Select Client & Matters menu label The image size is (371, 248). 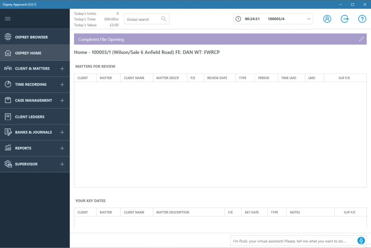pyautogui.click(x=32, y=69)
